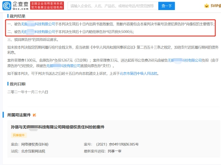Click the 网络侵权责任纠纷 case cause value
Viewport: 221px width, 165px height.
35,144
